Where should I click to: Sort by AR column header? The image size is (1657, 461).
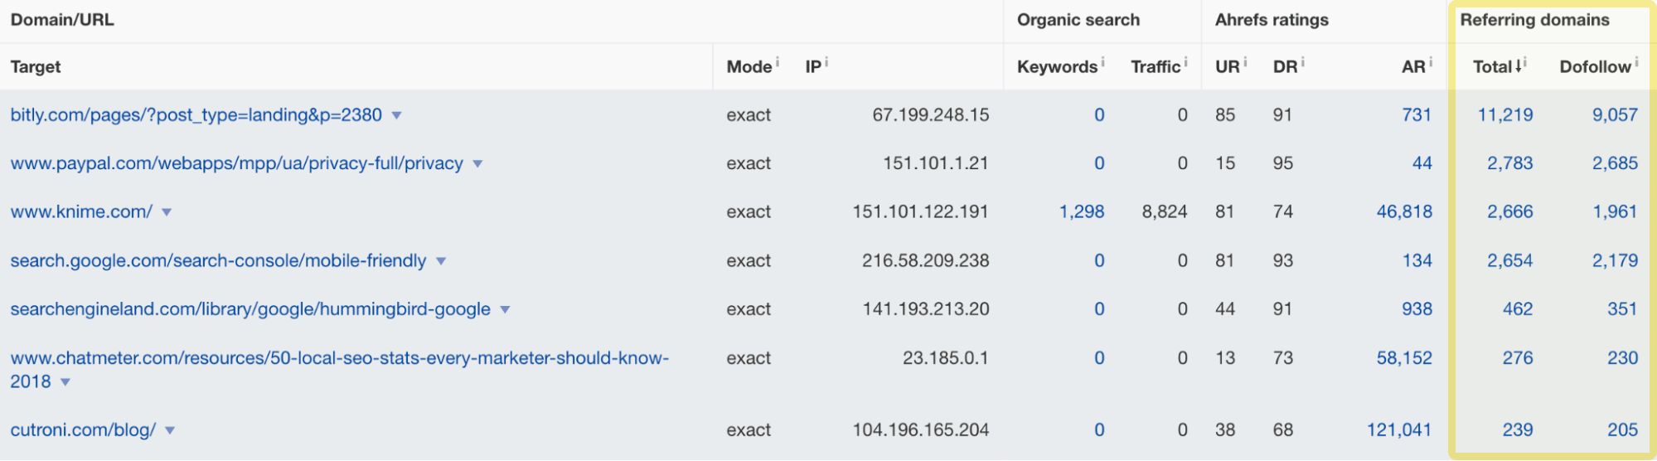click(x=1413, y=67)
